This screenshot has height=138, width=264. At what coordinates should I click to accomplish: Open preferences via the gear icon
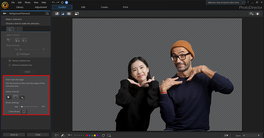click(62, 2)
